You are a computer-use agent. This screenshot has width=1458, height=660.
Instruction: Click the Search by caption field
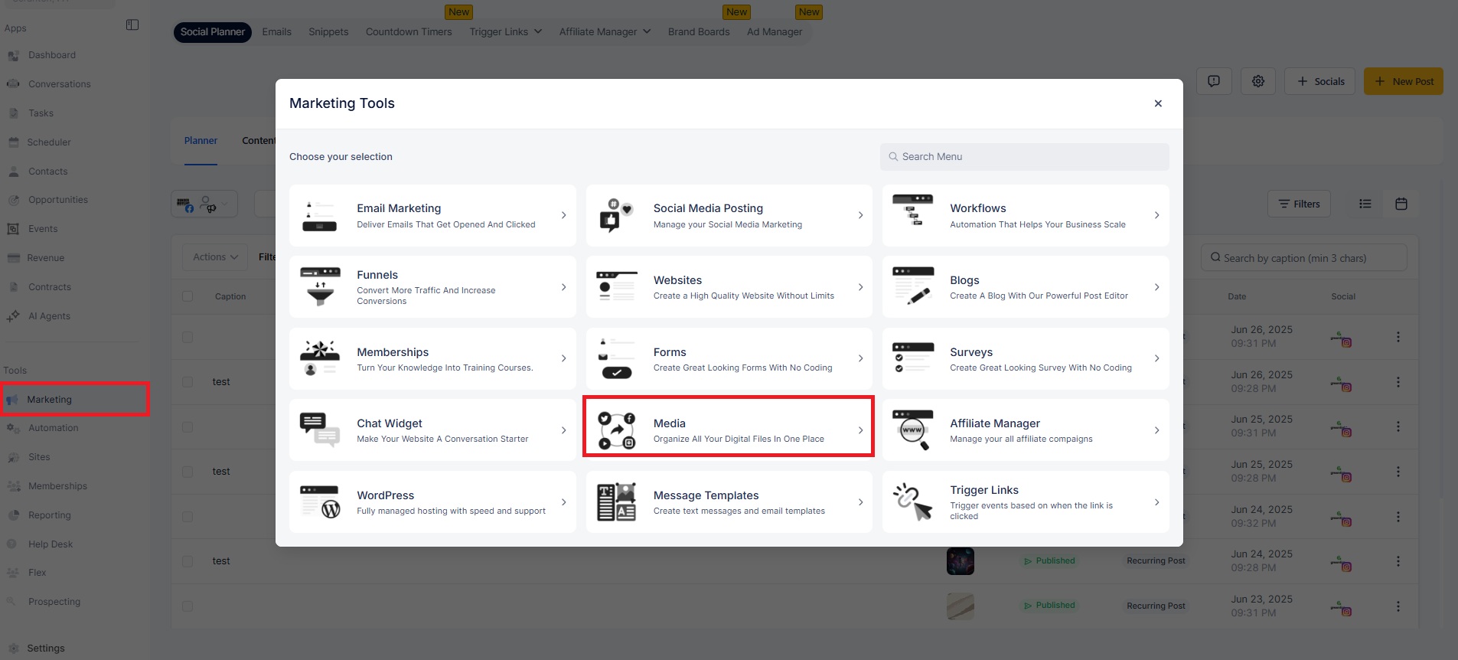pos(1304,258)
